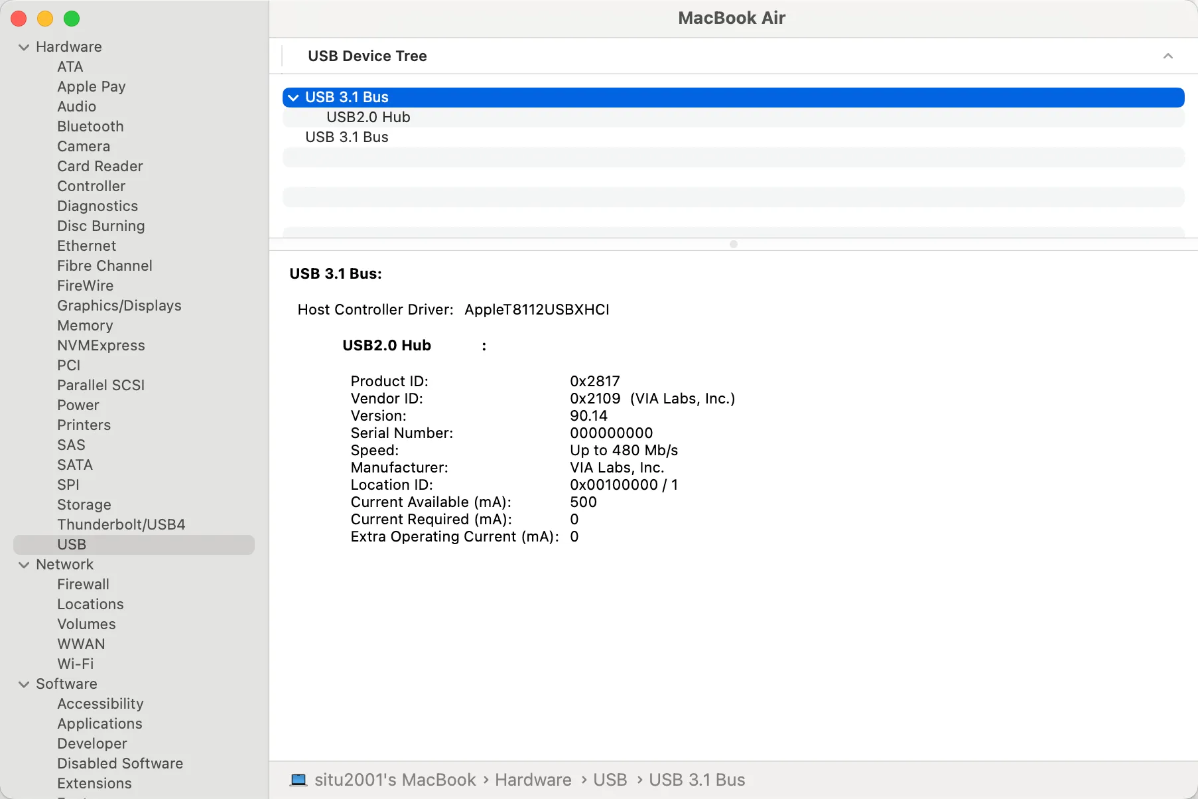Click the USB Device Tree column header
The image size is (1198, 799).
point(367,56)
